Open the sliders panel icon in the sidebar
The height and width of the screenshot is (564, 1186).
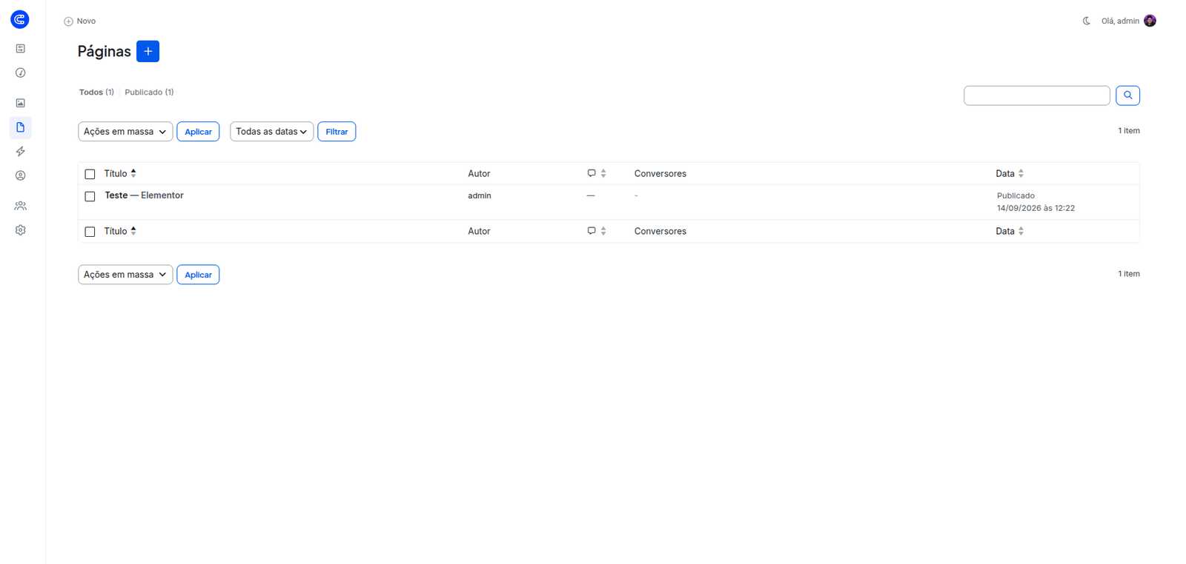point(21,49)
